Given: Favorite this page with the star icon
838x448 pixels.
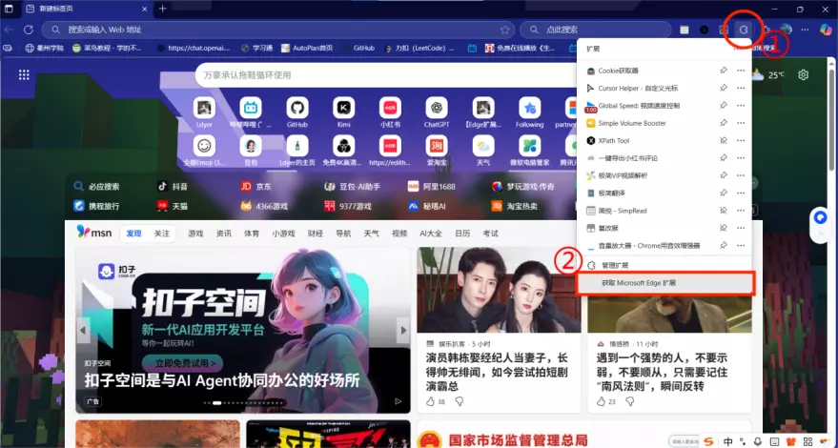Looking at the screenshot, I should (x=505, y=30).
